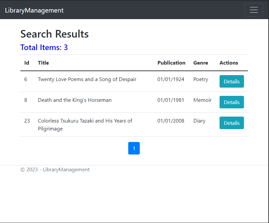Sort by the Title column header
Screen dimensions: 269x223
[43, 63]
